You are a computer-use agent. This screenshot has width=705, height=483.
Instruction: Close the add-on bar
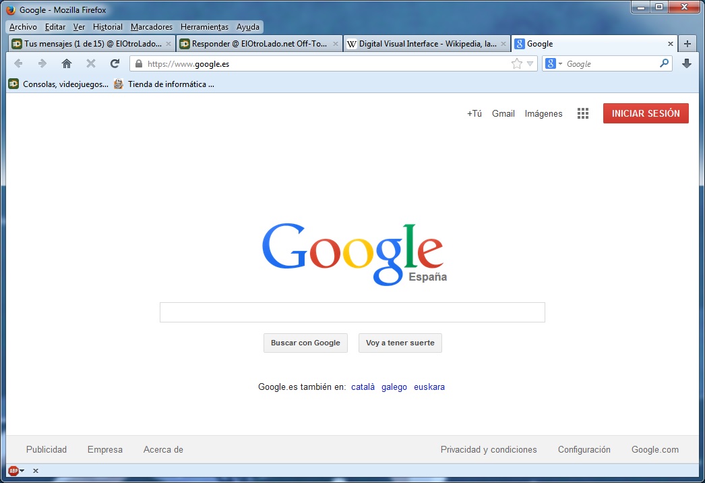[x=36, y=471]
